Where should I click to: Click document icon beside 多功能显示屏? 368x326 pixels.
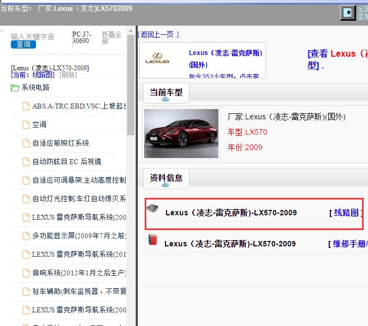26,236
